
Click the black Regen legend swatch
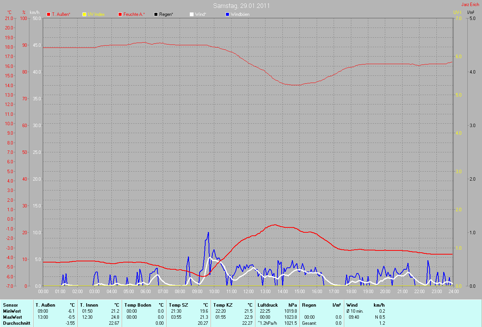click(156, 14)
